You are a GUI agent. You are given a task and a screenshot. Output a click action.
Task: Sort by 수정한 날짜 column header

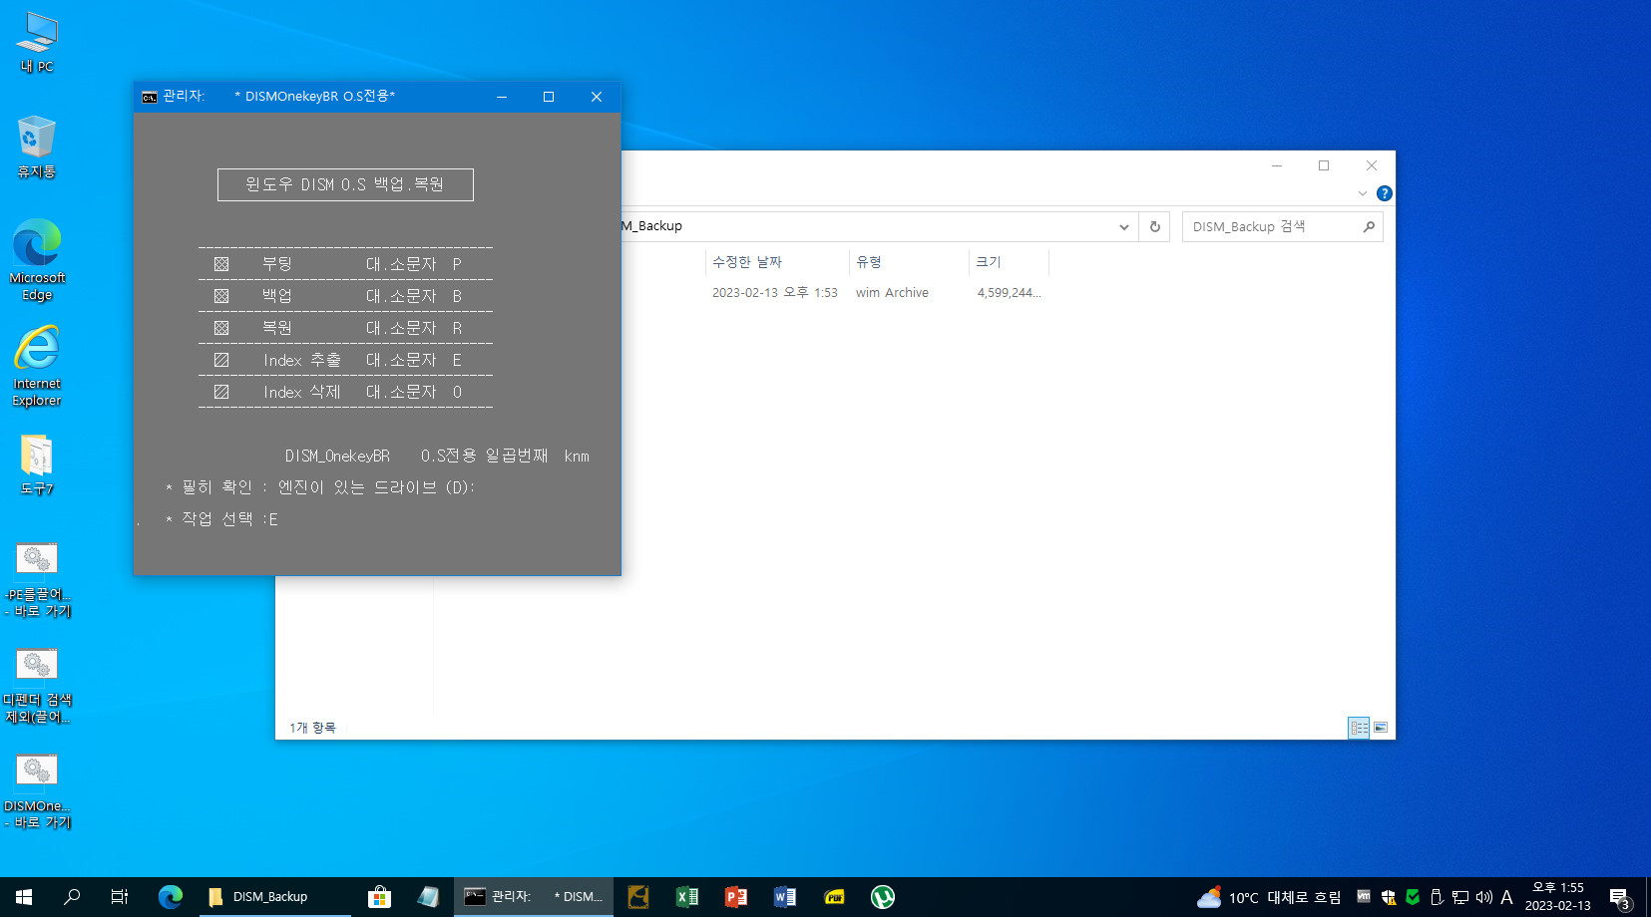point(777,262)
